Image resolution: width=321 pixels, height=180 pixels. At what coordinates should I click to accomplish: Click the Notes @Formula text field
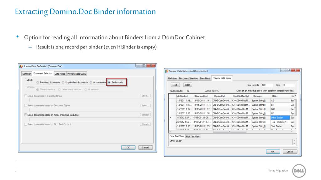click(90, 119)
